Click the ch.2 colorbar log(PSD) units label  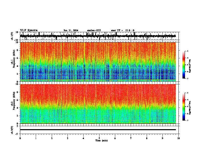tap(190, 108)
